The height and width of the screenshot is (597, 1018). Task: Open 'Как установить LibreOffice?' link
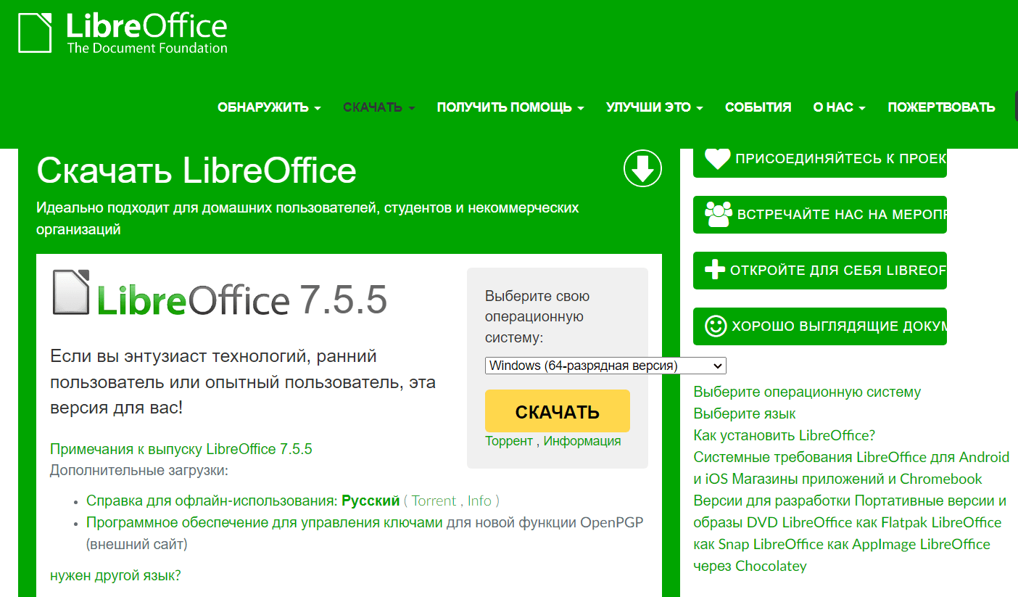click(x=784, y=435)
